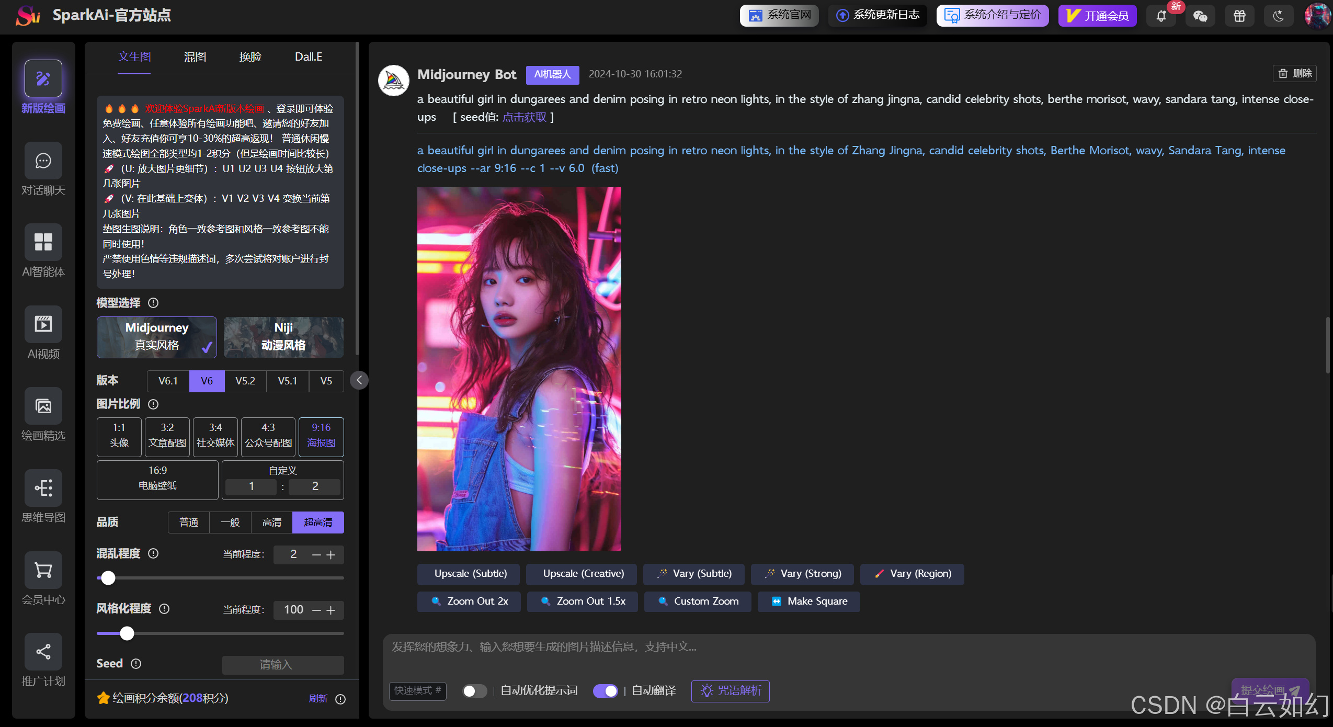Viewport: 1333px width, 727px height.
Task: Open 系统介绍与定价 page
Action: 993,15
